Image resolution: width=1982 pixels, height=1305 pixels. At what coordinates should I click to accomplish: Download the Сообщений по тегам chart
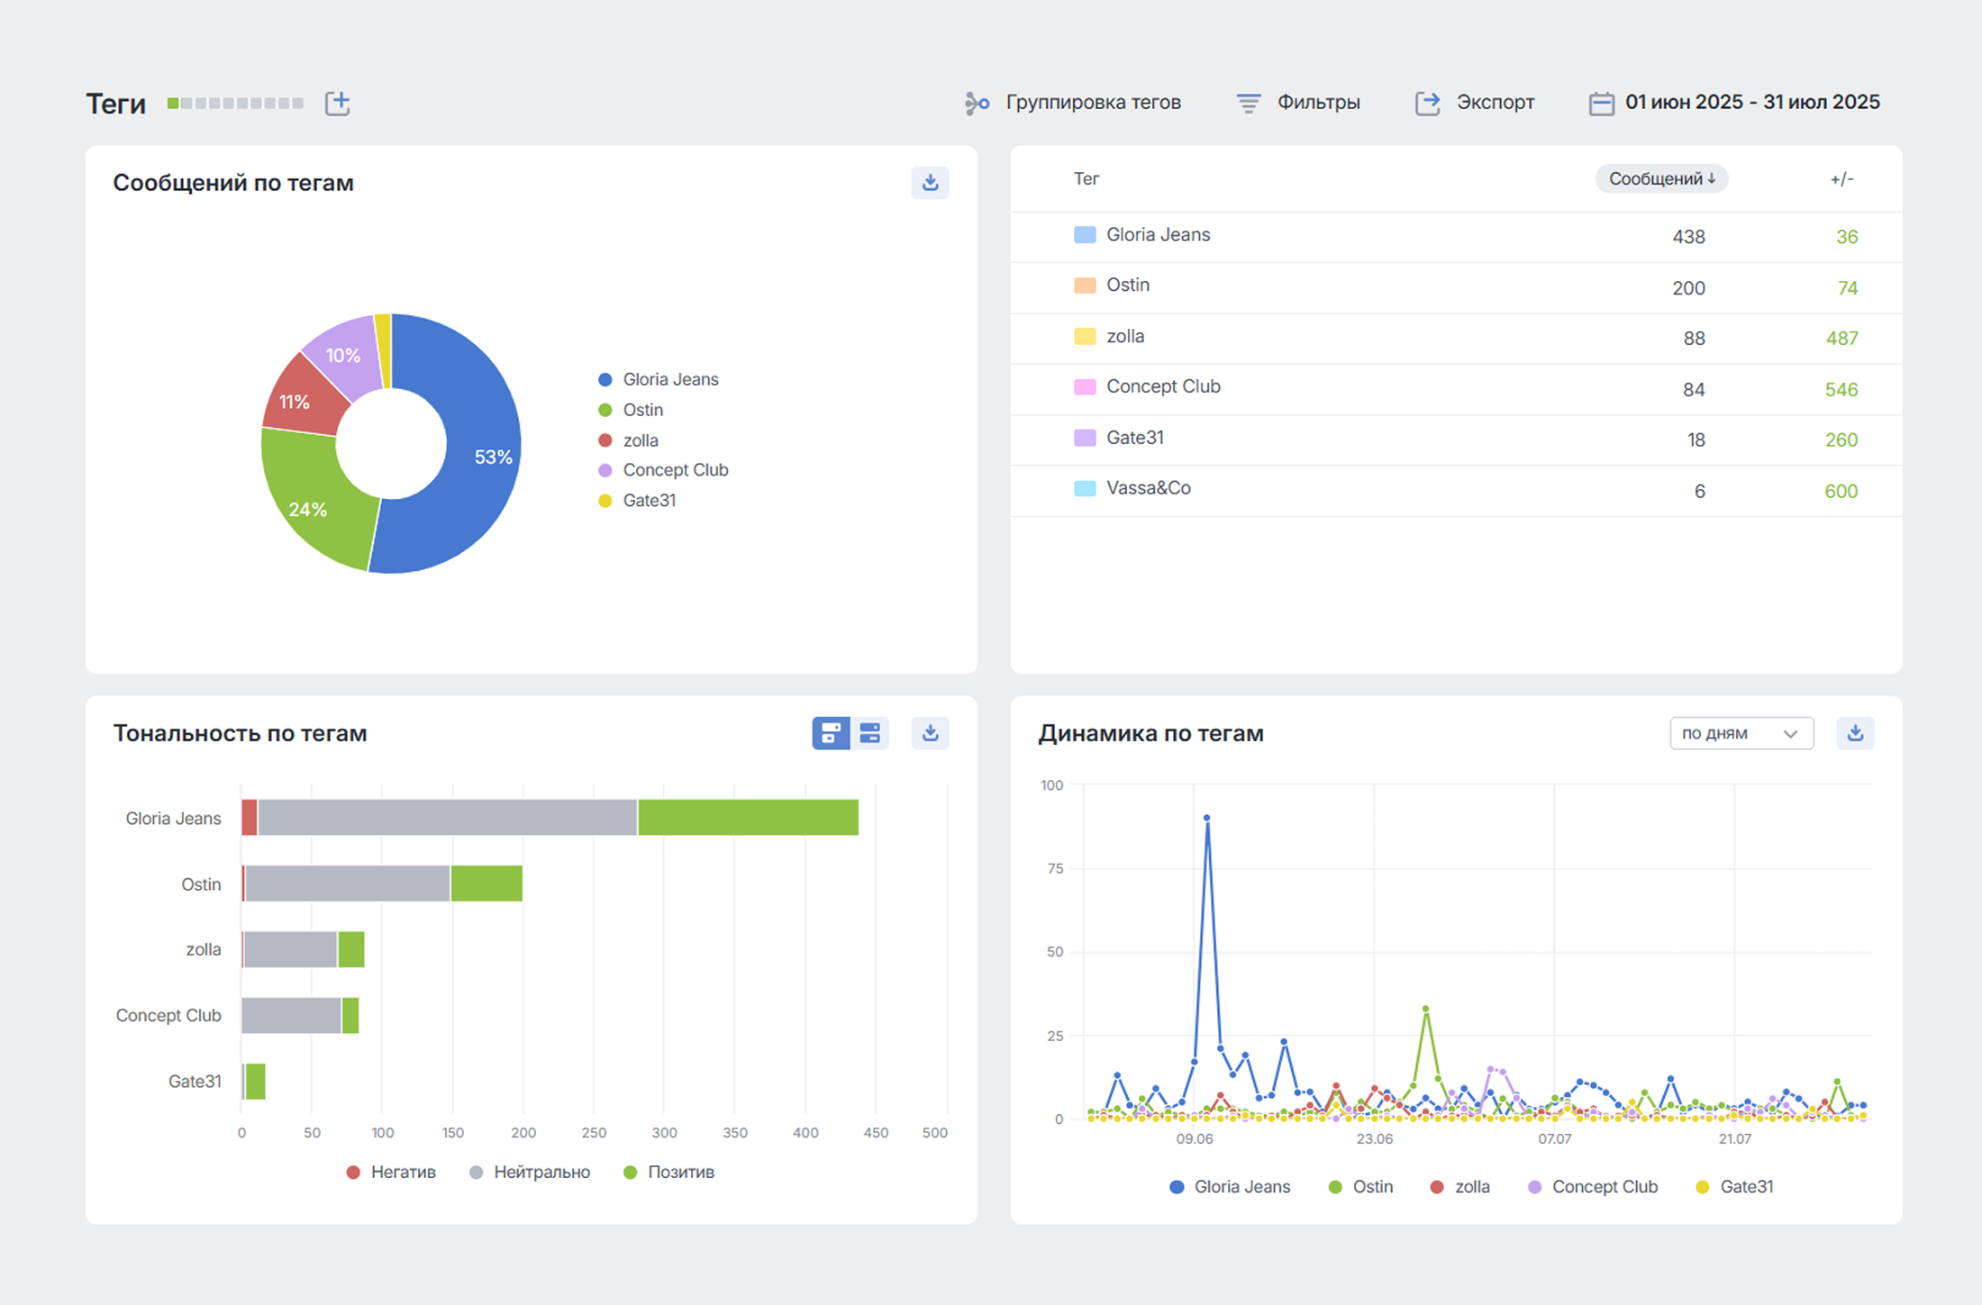[930, 183]
